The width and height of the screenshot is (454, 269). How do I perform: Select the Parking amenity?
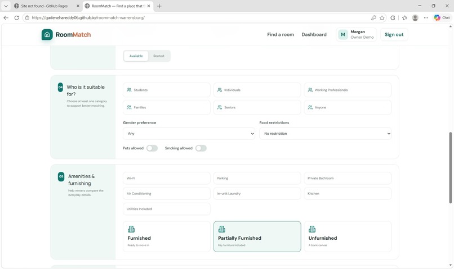(257, 179)
